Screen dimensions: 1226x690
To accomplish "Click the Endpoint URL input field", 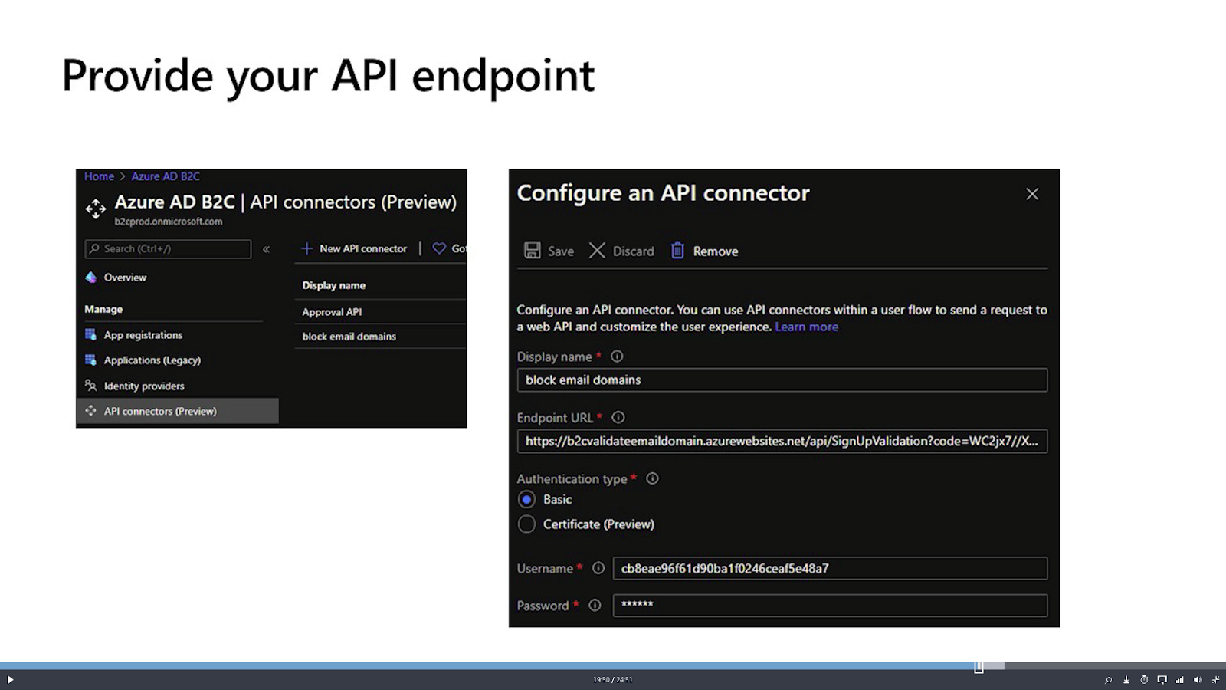I will (782, 441).
